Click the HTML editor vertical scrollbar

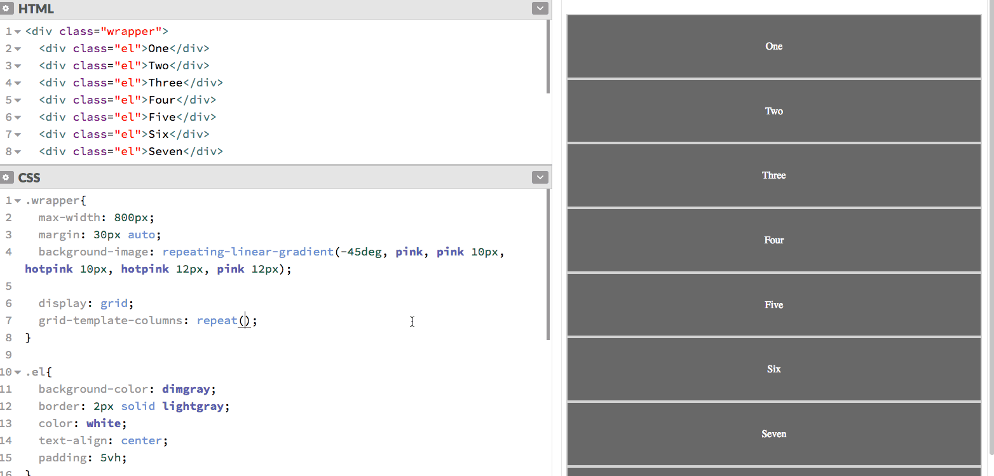[x=548, y=57]
